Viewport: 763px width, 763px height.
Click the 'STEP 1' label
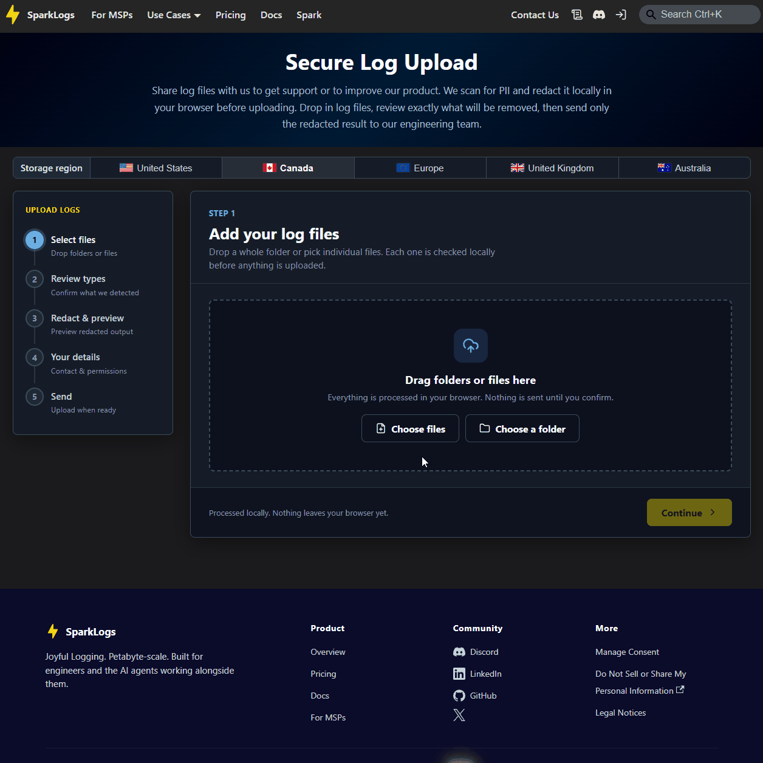[x=222, y=213]
